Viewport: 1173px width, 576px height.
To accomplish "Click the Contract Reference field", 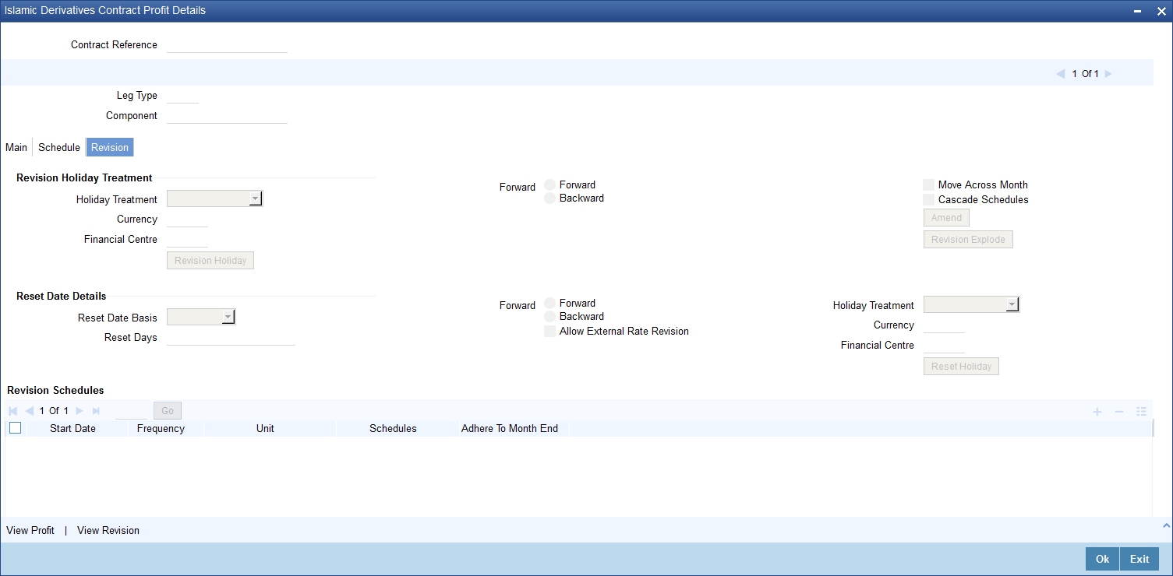I will tap(227, 45).
